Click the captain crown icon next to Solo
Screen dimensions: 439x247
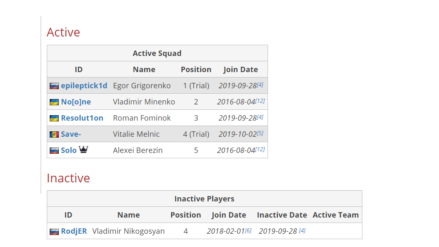[x=84, y=150]
